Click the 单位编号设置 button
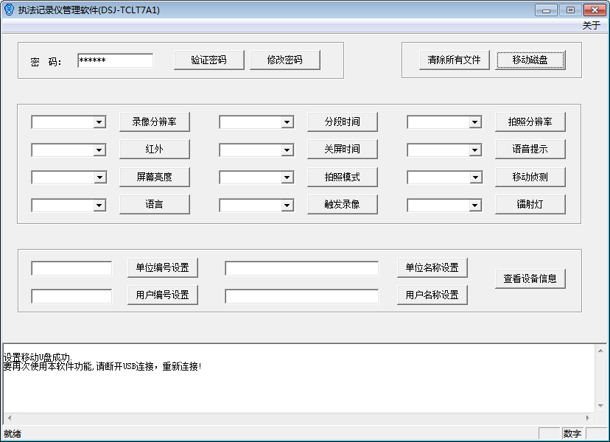610x442 pixels. pos(163,268)
